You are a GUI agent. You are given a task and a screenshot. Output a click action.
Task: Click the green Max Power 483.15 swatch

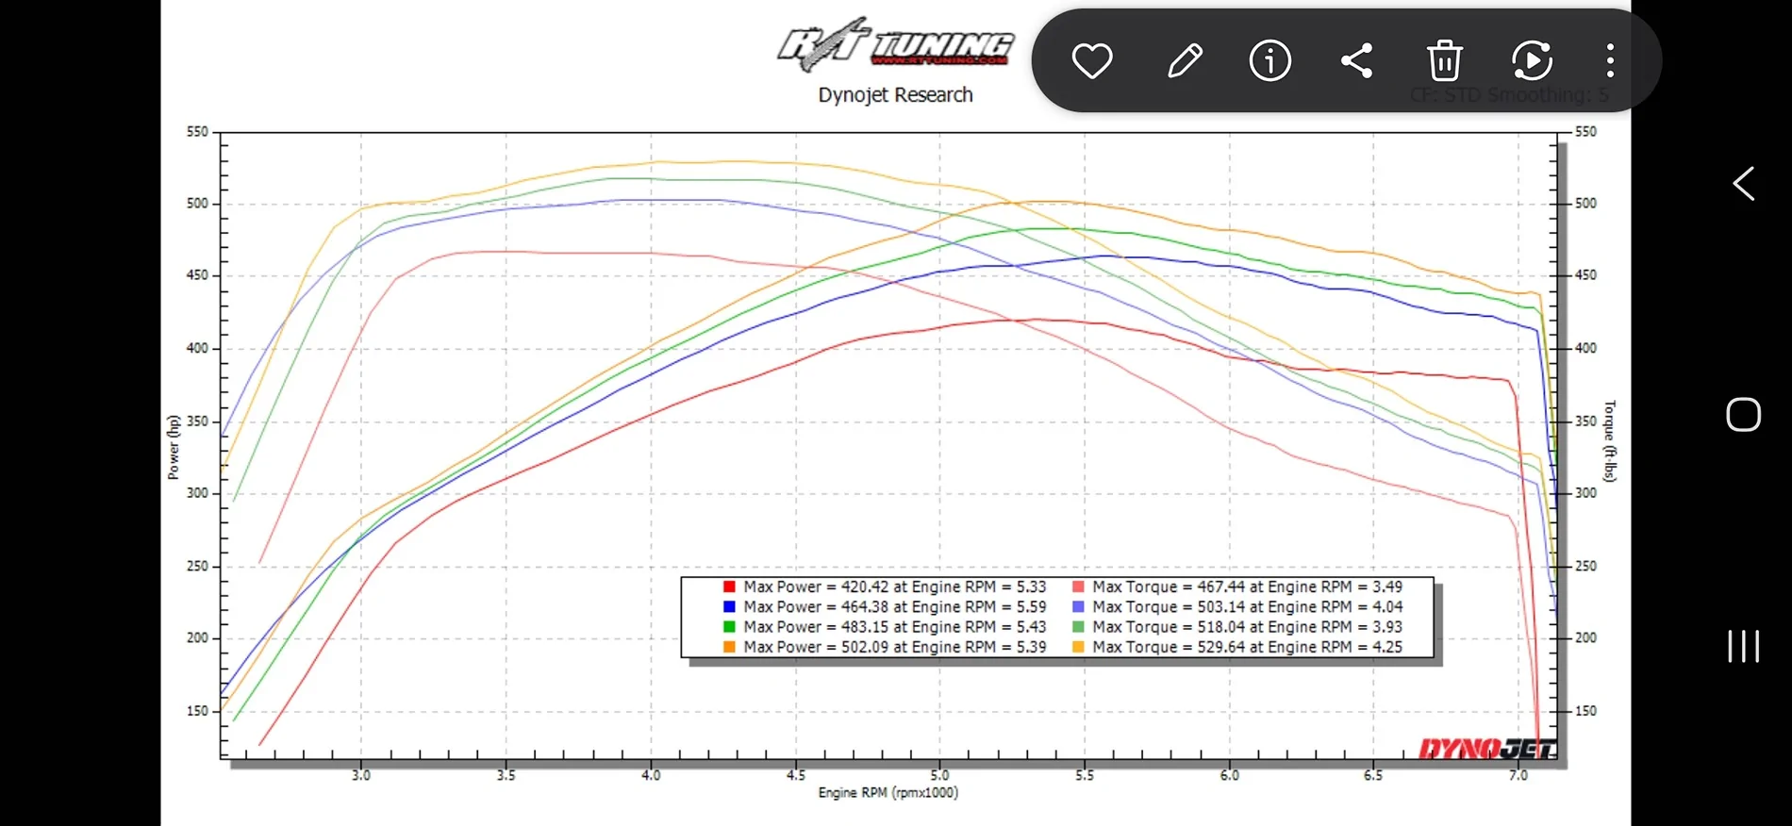pyautogui.click(x=729, y=626)
